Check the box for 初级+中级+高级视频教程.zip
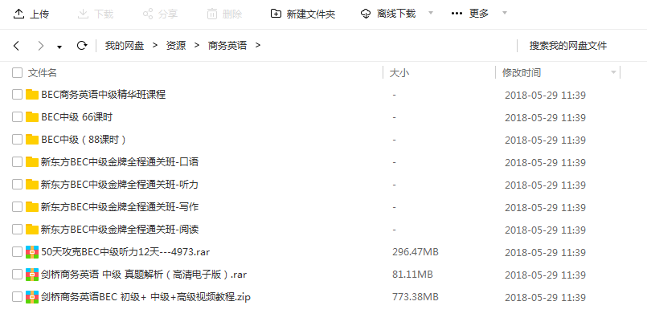Viewport: 647px width, 334px height. point(17,296)
